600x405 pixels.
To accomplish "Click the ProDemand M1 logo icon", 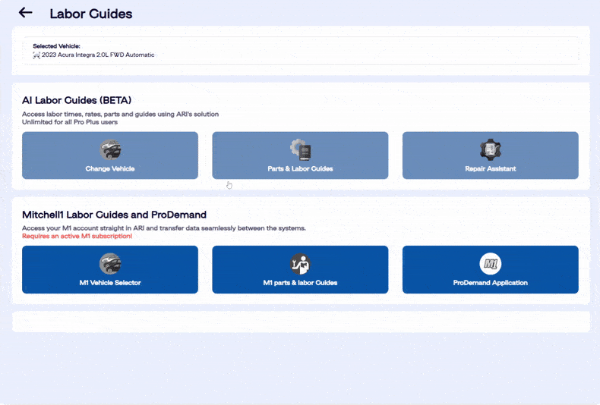I will coord(491,264).
